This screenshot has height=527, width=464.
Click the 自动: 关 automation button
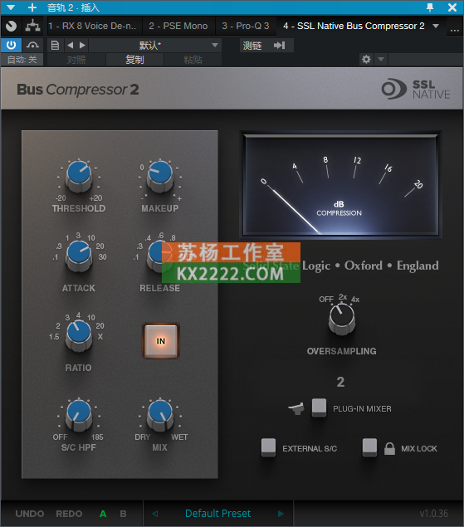pyautogui.click(x=22, y=60)
